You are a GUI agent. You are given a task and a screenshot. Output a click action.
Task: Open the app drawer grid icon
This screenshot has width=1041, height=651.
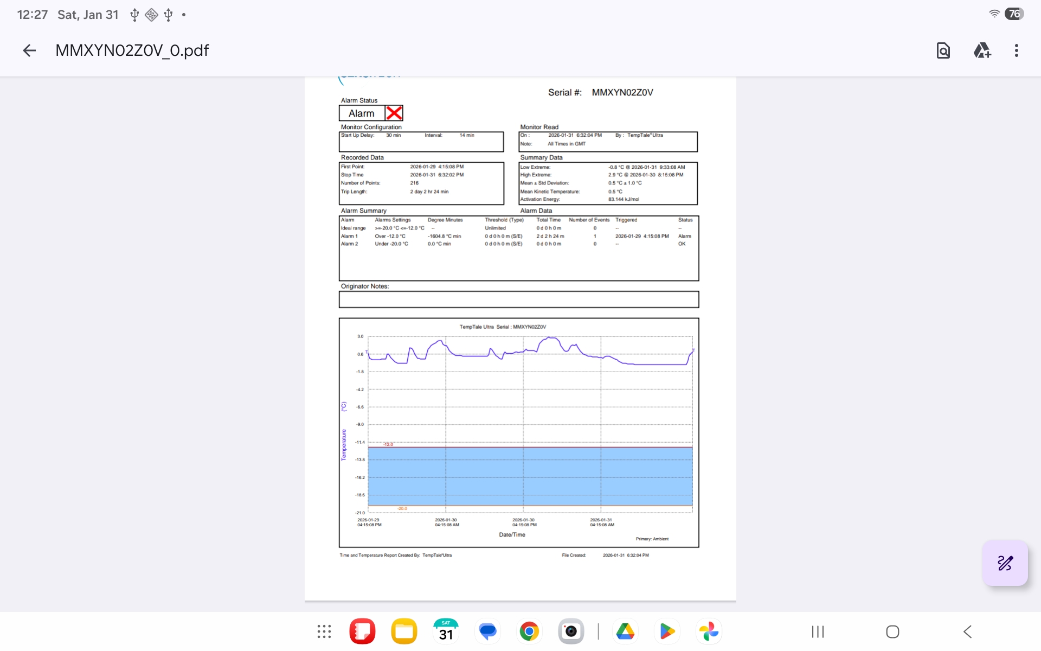click(x=324, y=631)
